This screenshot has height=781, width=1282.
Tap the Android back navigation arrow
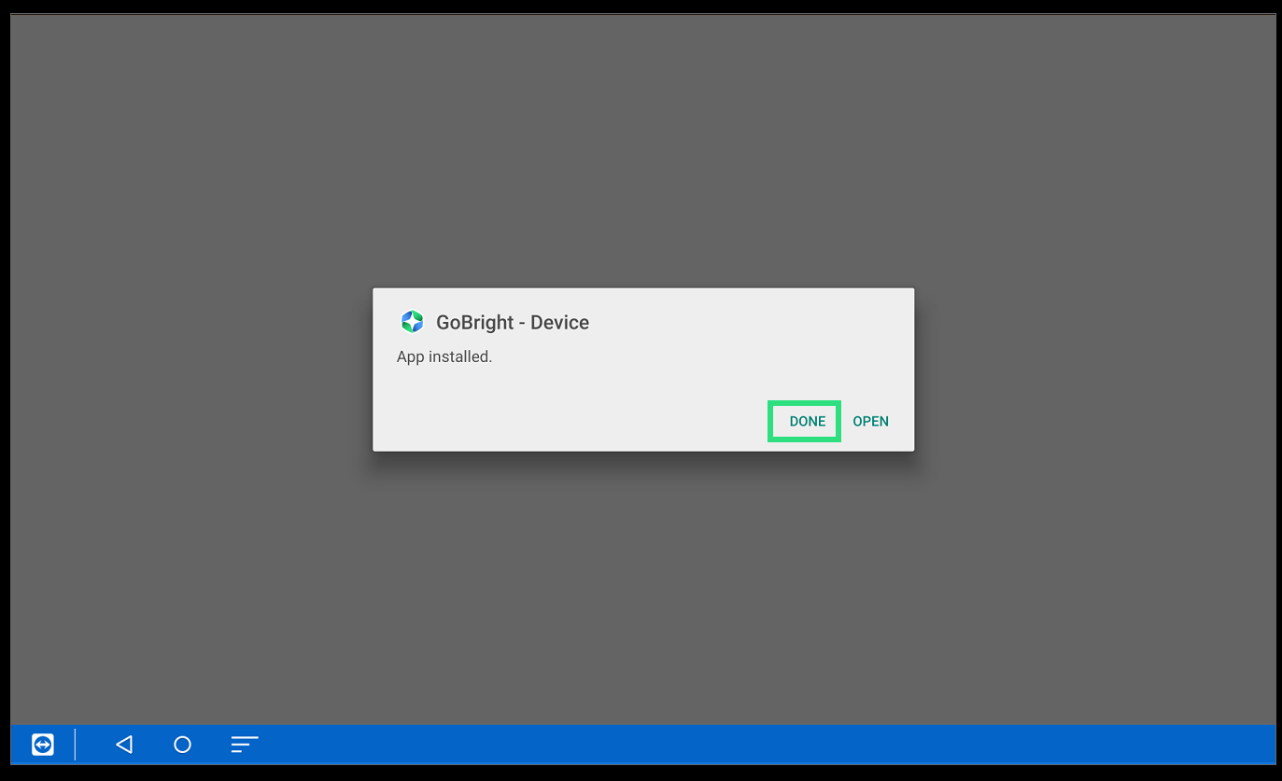tap(124, 745)
